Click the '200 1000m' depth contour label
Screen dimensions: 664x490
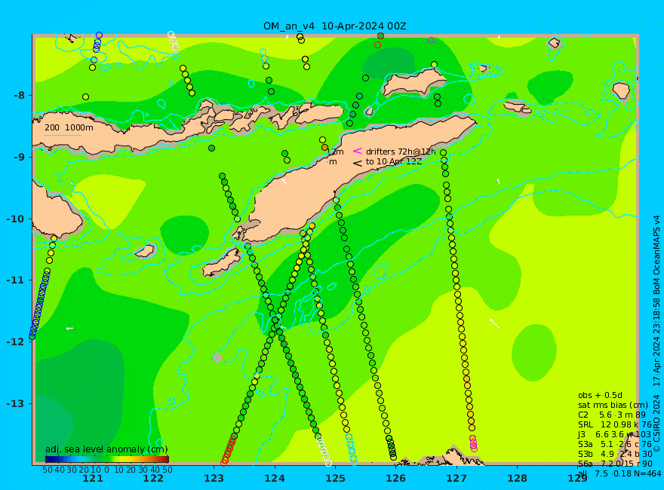[x=69, y=127]
